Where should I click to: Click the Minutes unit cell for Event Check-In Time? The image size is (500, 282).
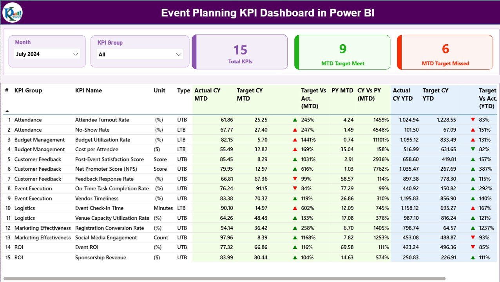point(163,208)
